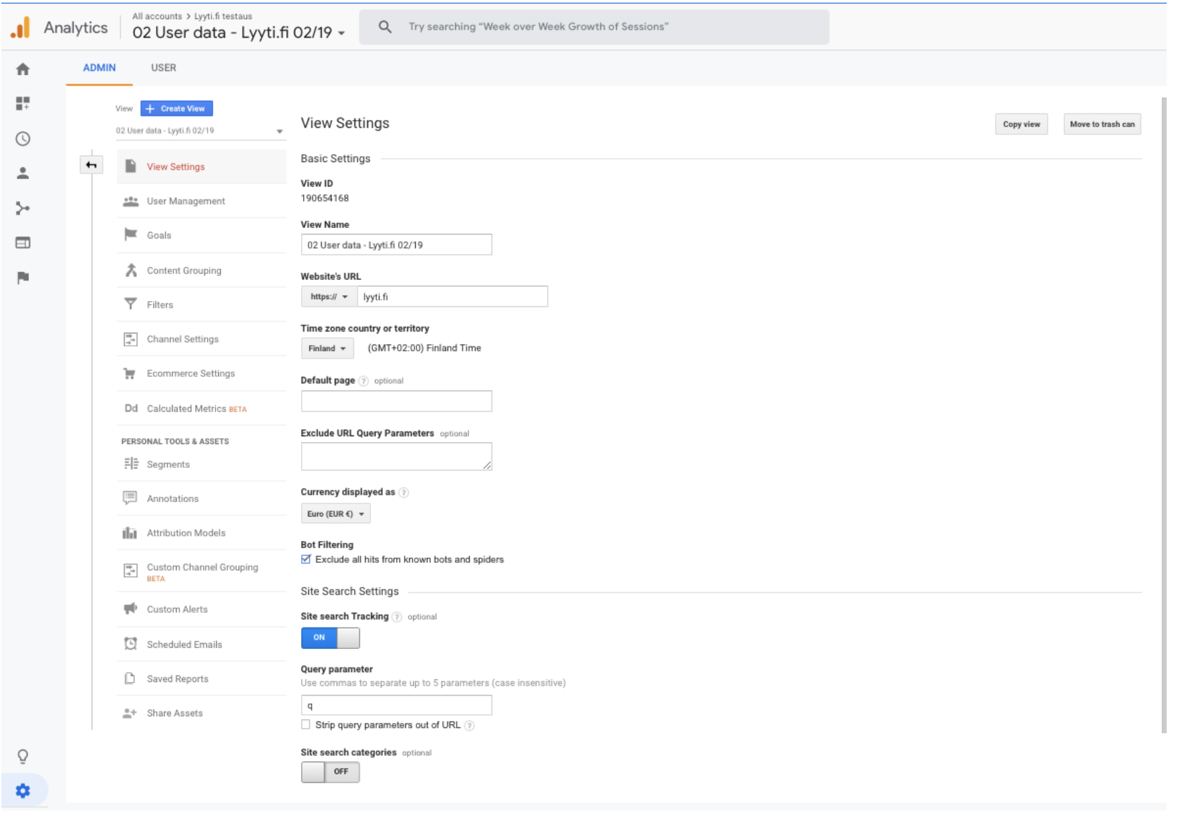
Task: Open the Acquisition icon in sidebar
Action: pyautogui.click(x=23, y=209)
